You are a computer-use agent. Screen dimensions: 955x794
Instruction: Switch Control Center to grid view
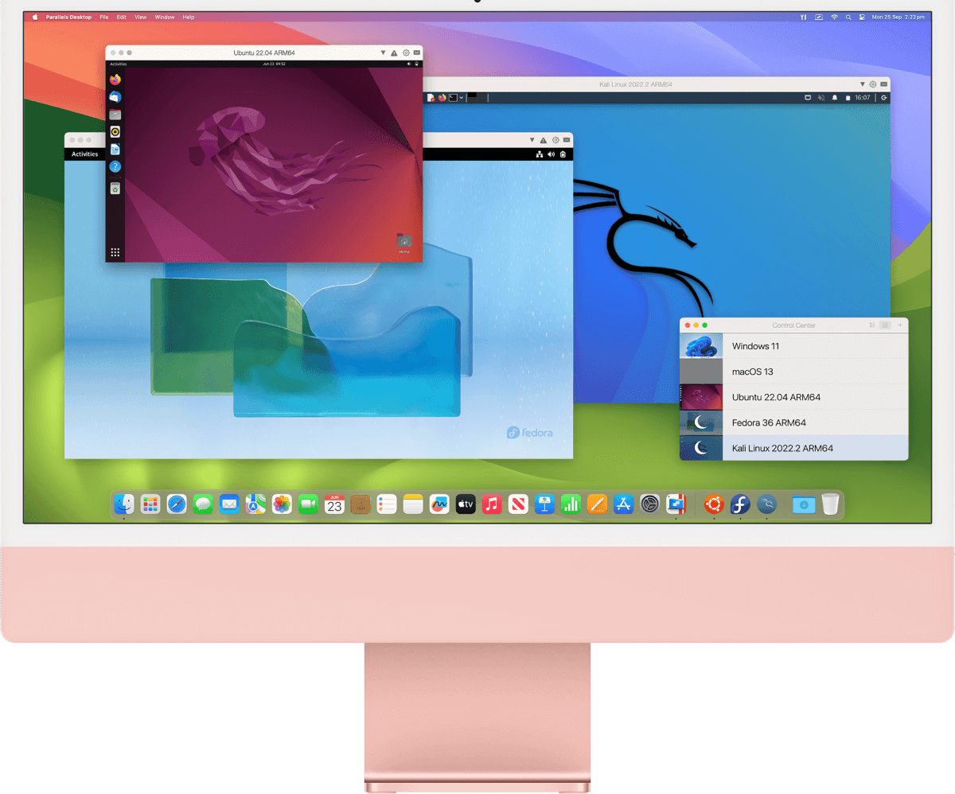[872, 325]
